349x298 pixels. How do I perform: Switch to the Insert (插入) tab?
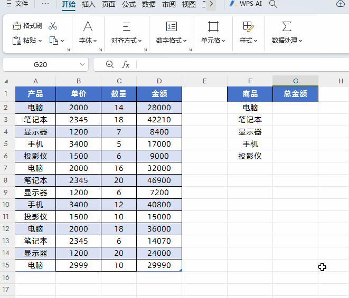[x=89, y=4]
